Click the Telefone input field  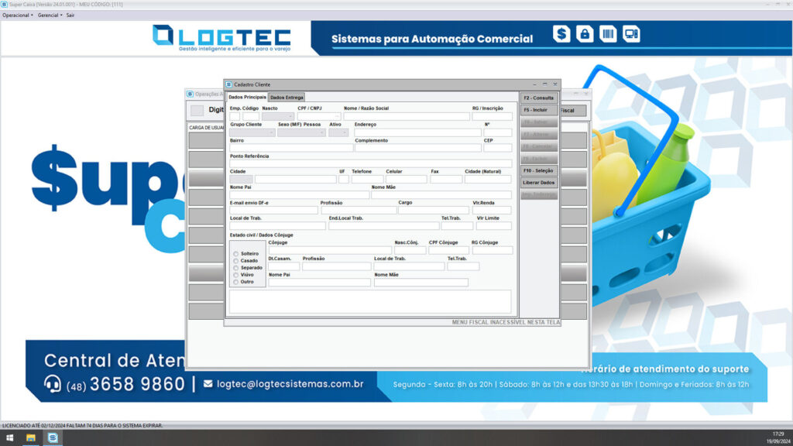(x=367, y=180)
